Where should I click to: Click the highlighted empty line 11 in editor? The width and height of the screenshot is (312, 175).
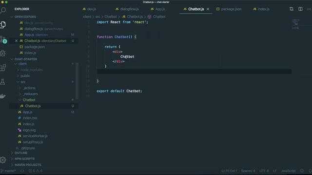pos(194,71)
